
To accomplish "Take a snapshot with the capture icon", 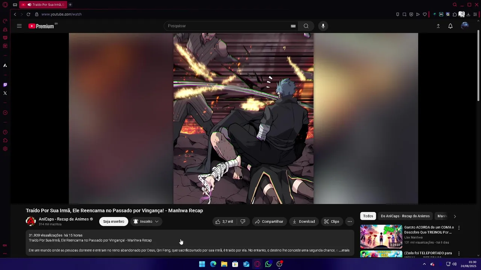I will tap(404, 14).
